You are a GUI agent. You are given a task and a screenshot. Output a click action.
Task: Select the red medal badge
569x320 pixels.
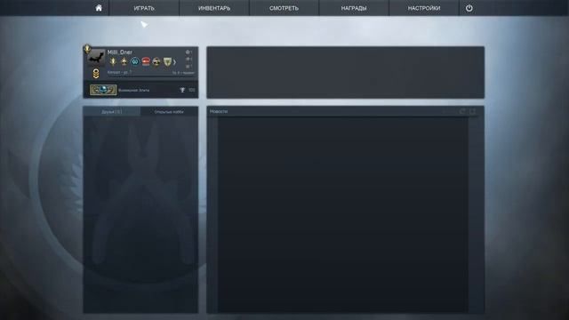pyautogui.click(x=146, y=61)
